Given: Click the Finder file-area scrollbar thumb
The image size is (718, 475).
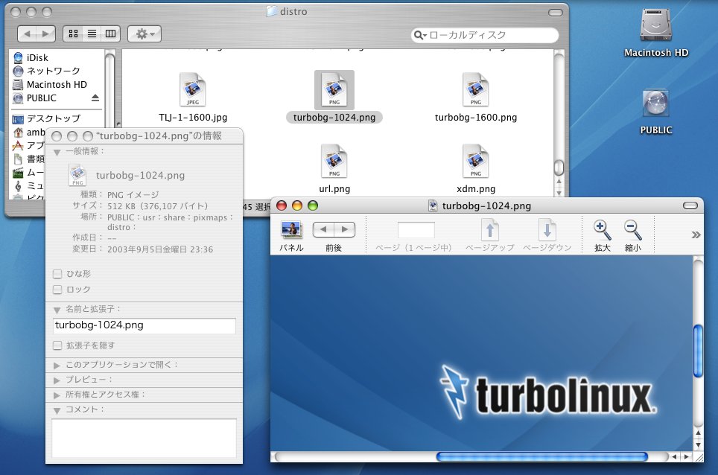Looking at the screenshot, I should pyautogui.click(x=559, y=167).
